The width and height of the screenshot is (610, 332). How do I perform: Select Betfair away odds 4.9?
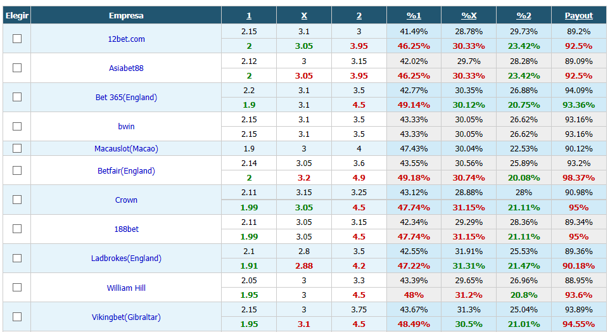coord(359,178)
